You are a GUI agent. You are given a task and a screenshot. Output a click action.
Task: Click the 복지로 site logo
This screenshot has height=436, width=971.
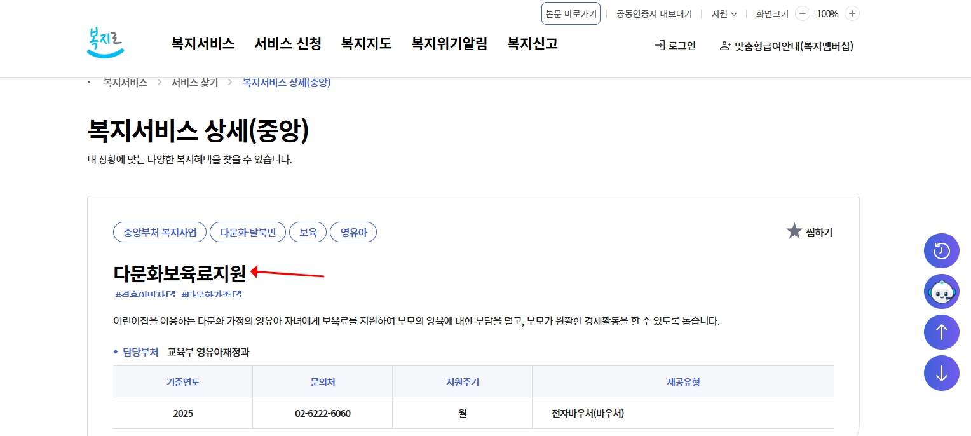[105, 41]
